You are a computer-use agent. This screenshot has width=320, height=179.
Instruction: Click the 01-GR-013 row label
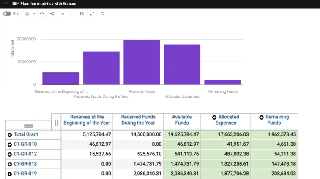(x=25, y=164)
